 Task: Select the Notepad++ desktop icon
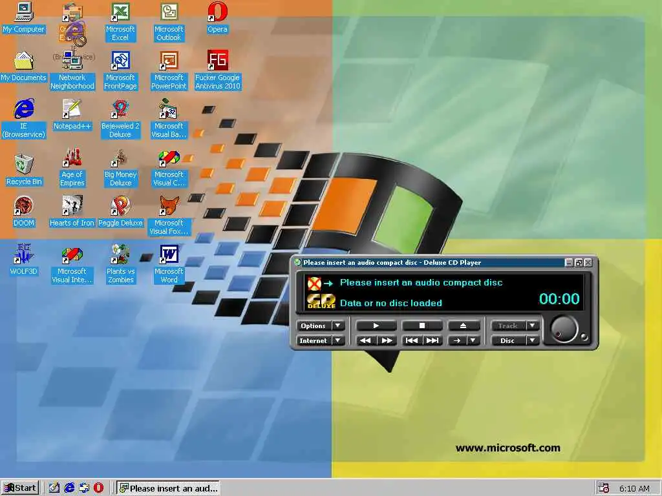(72, 115)
